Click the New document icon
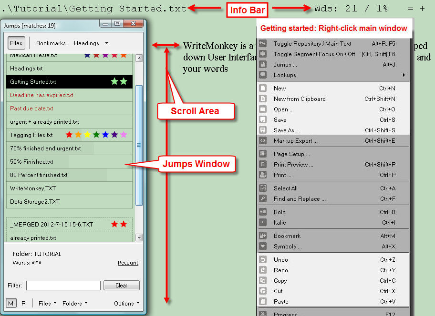Viewport: 435px width, 316px height. click(x=263, y=88)
